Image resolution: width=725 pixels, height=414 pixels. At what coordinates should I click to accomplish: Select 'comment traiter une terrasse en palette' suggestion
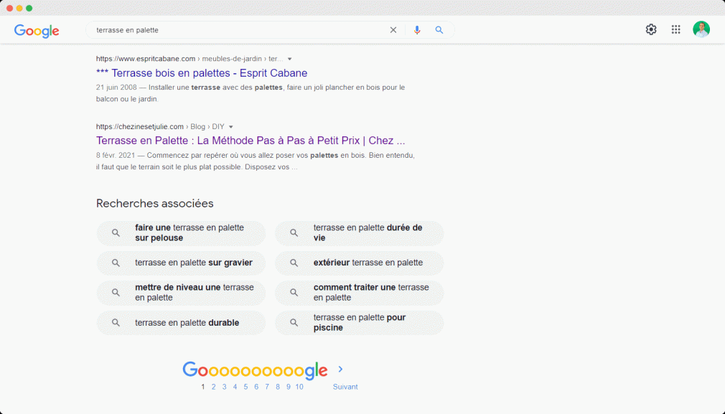pos(359,293)
